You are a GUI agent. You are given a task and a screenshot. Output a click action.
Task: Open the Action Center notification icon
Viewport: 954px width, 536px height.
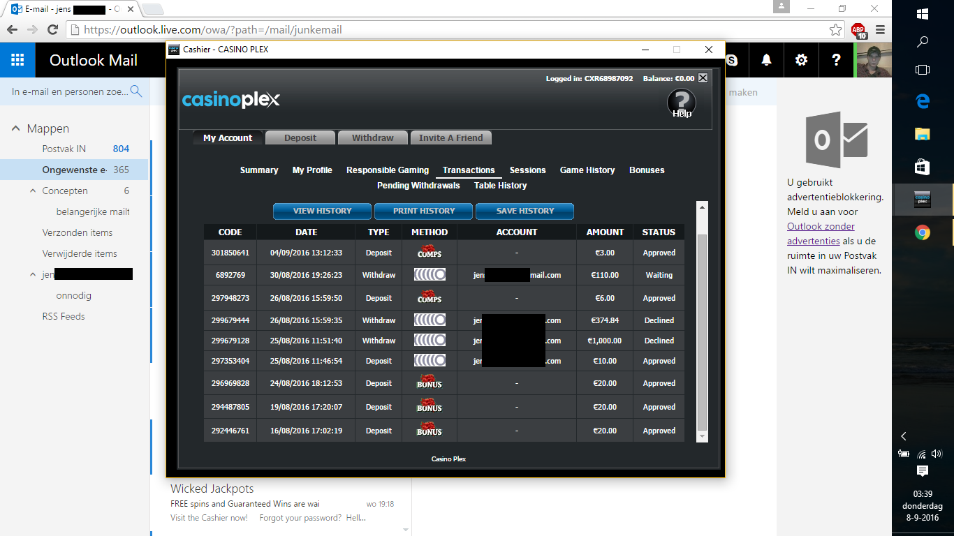click(x=923, y=472)
